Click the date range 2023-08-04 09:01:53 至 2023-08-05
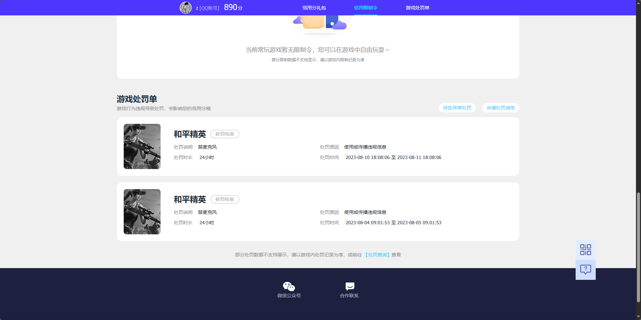Viewport: 641px width, 320px height. [x=393, y=223]
